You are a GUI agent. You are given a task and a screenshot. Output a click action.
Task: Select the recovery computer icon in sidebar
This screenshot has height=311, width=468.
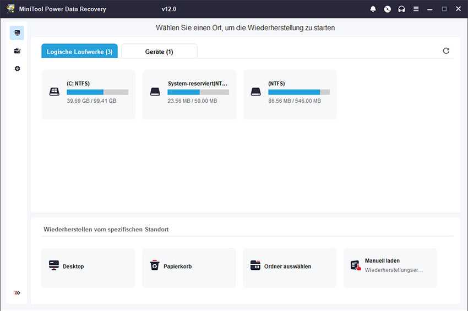[x=17, y=33]
